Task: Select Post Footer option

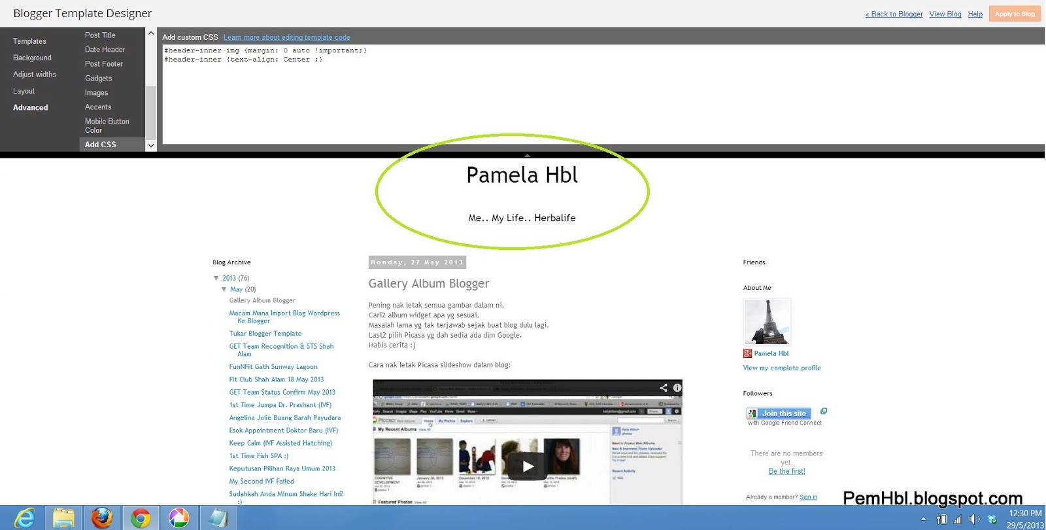Action: [x=104, y=64]
